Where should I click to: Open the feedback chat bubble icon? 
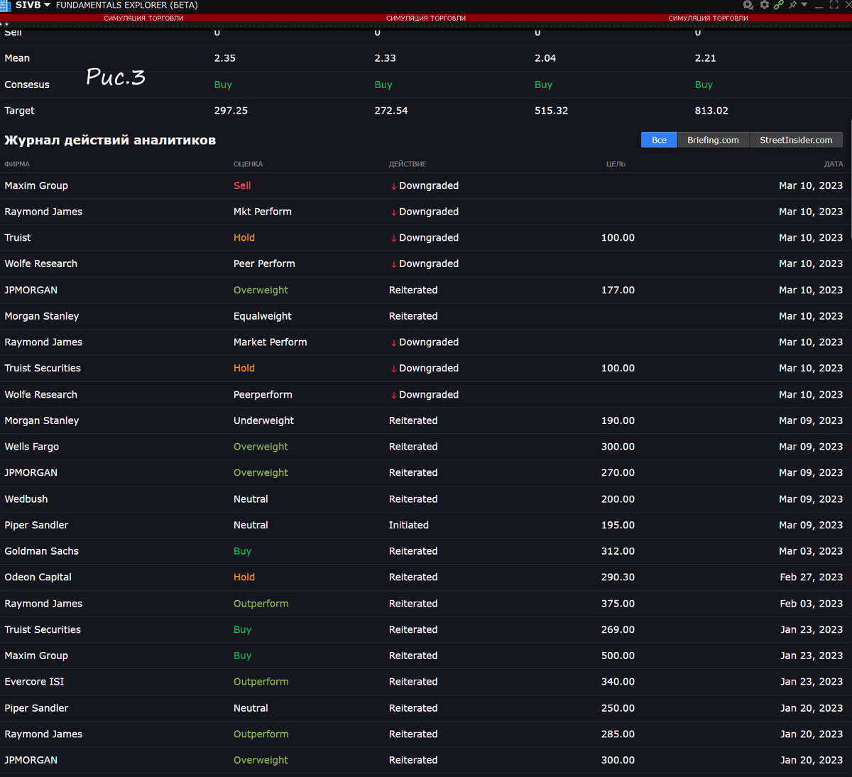748,5
